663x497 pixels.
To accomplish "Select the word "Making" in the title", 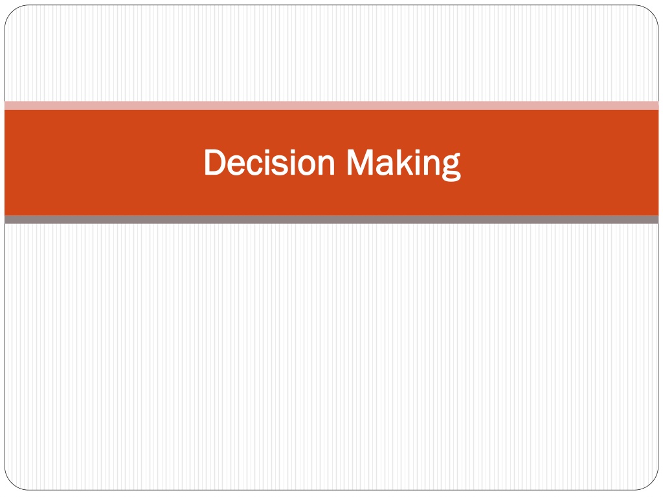I will tap(404, 164).
